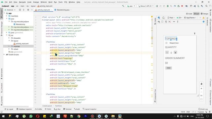Image resolution: width=212 pixels, height=119 pixels.
Task: Click the Design Surface layers icon
Action: click(159, 18)
